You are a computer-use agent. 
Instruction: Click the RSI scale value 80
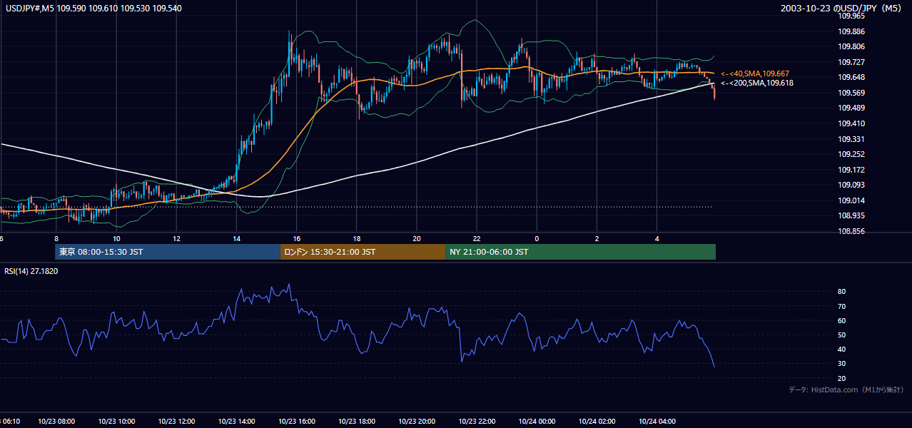(842, 292)
